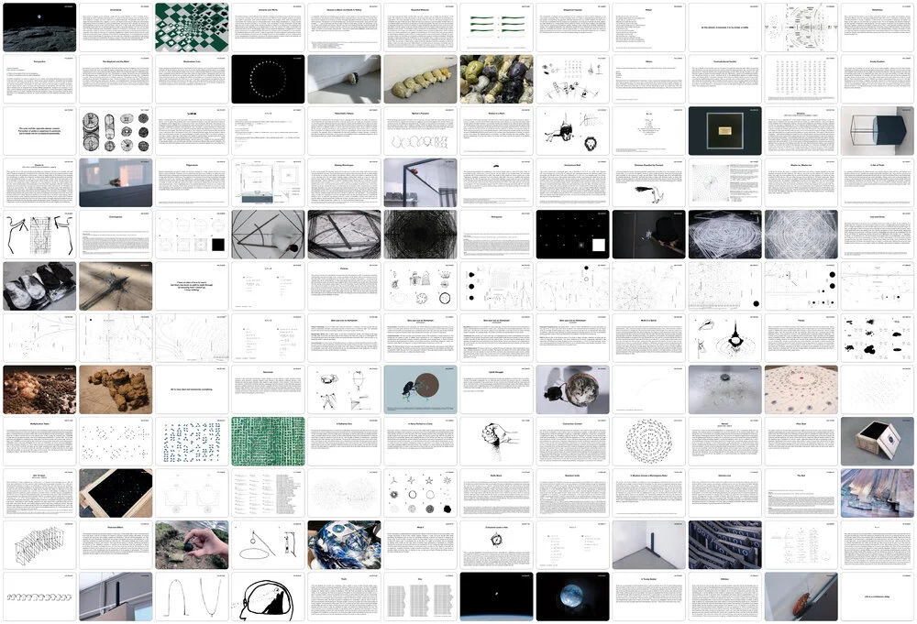The image size is (917, 624).
Task: Open the glass sphere held by black object photo
Action: (x=572, y=389)
